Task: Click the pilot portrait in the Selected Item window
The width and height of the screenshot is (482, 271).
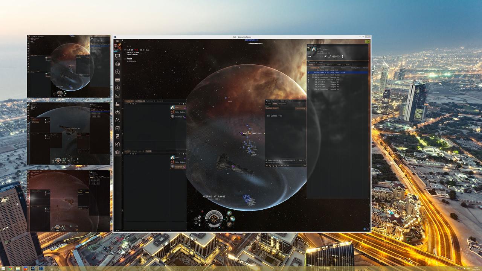Action: (x=314, y=49)
